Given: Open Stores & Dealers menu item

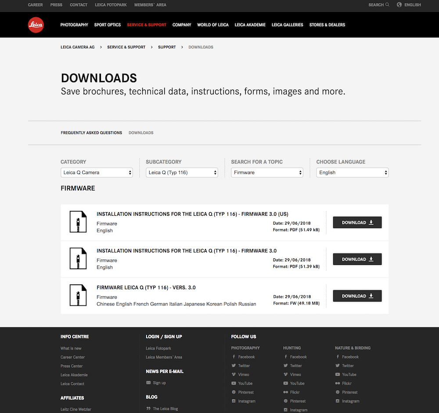Looking at the screenshot, I should click(x=327, y=25).
